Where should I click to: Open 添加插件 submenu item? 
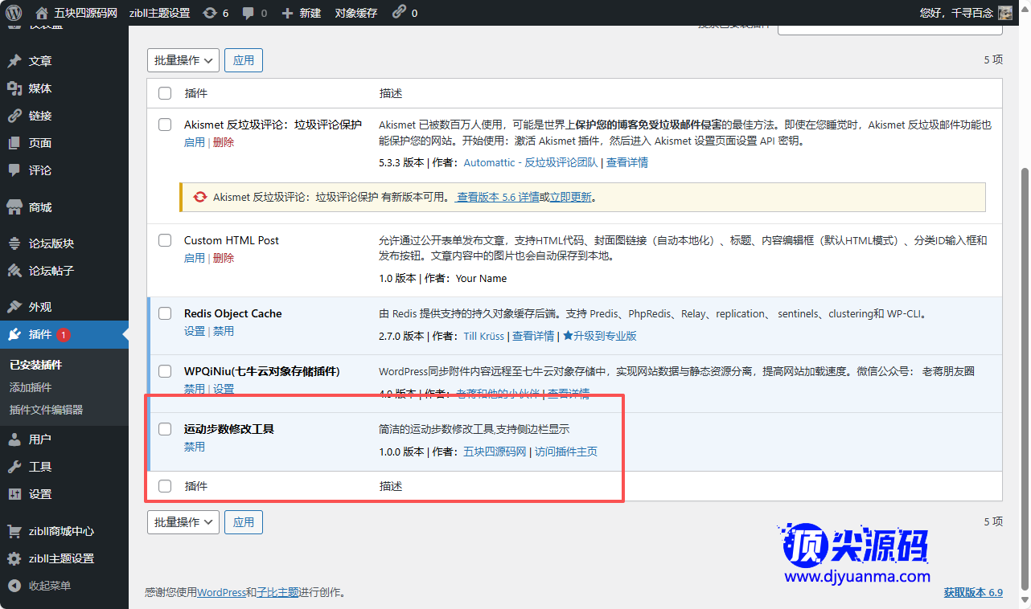click(x=31, y=387)
